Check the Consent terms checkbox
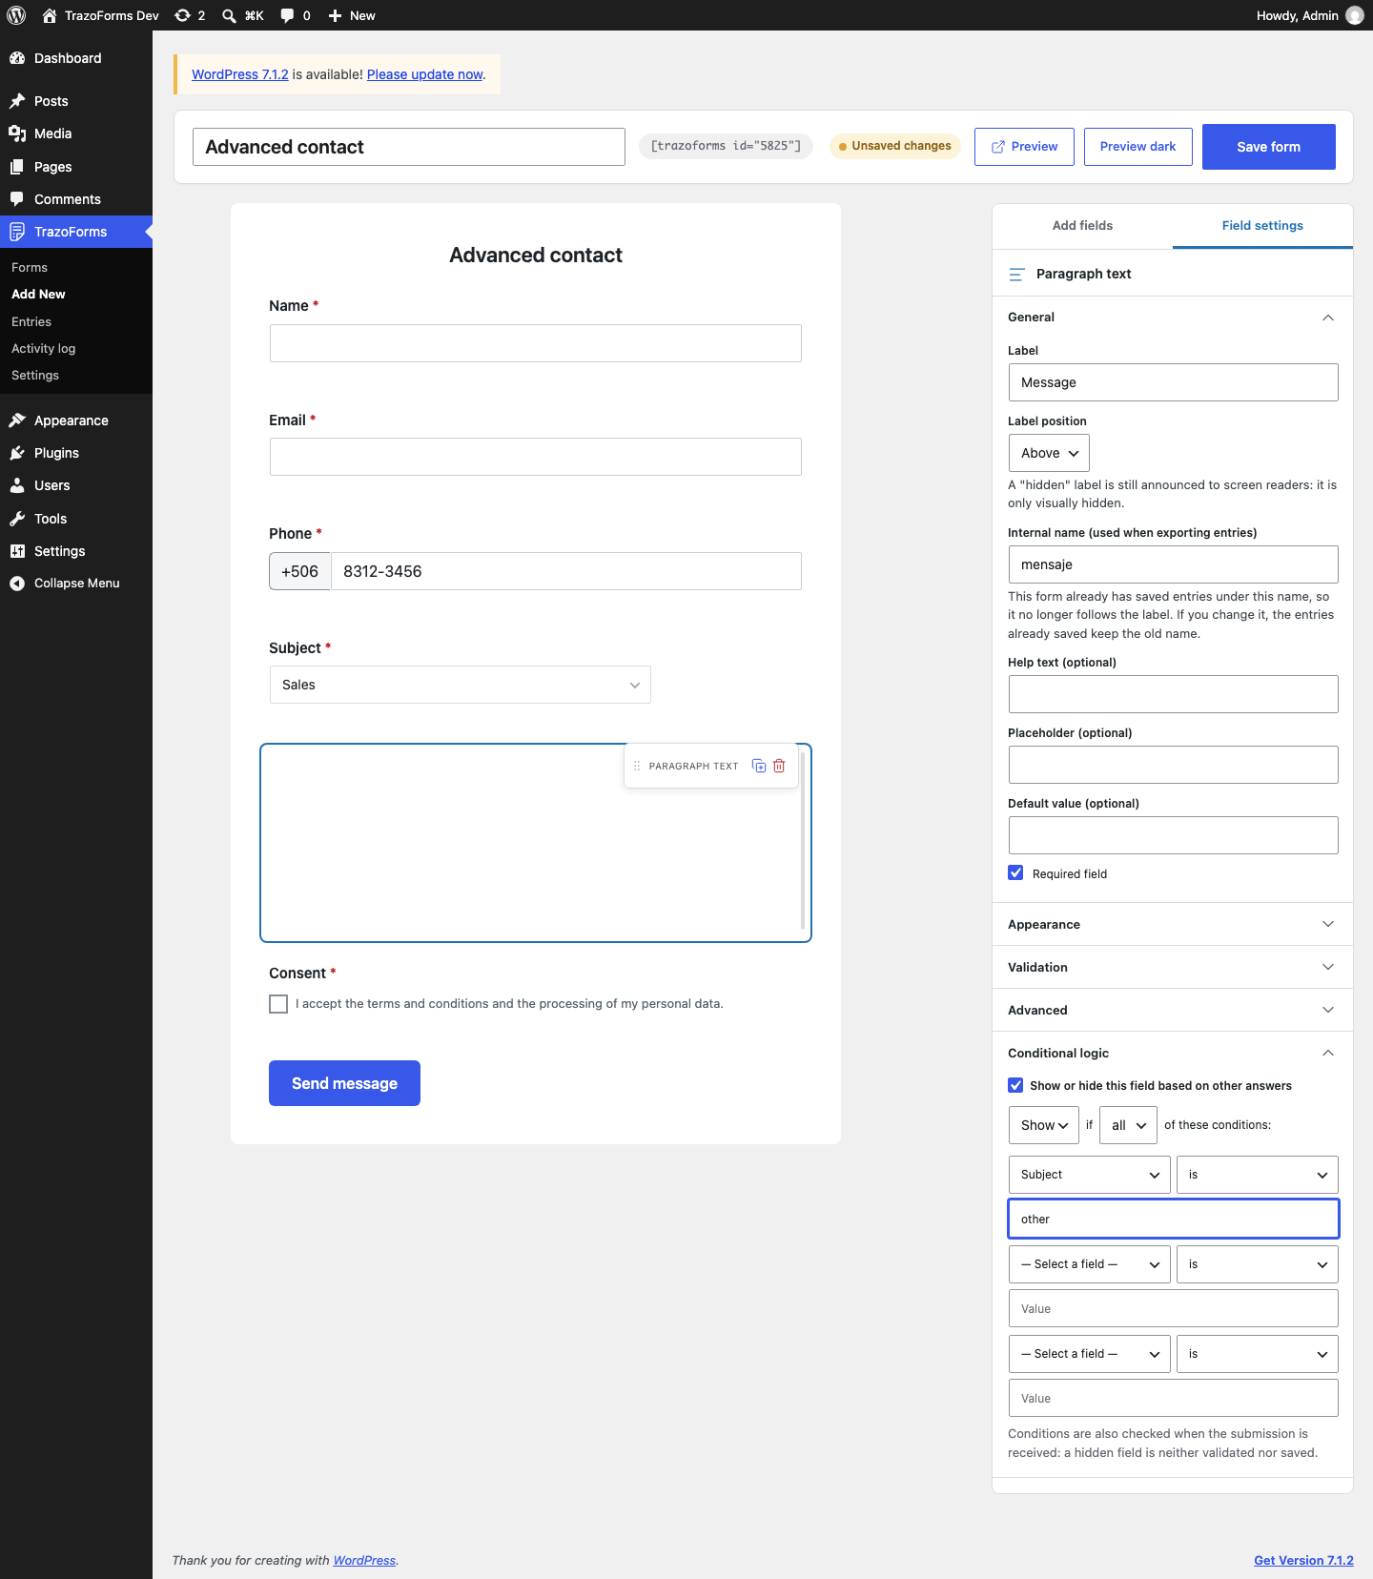Viewport: 1373px width, 1579px height. click(278, 1004)
